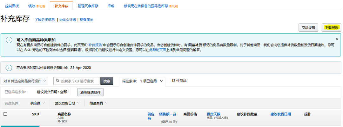Open the 管理冗余库存 tab
343x127 pixels.
click(88, 6)
